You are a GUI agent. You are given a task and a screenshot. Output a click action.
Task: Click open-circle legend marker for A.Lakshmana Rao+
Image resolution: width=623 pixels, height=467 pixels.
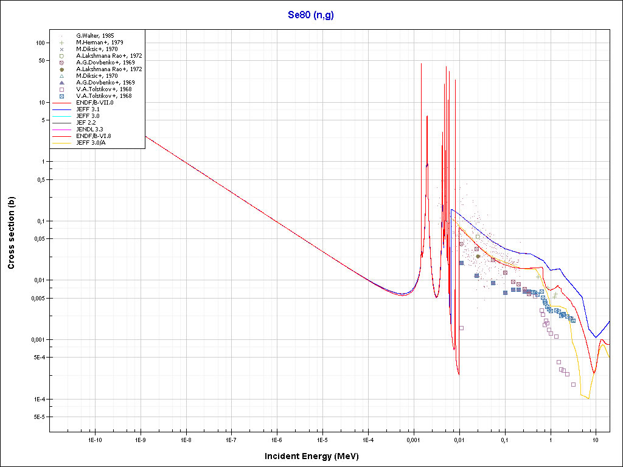[x=61, y=56]
